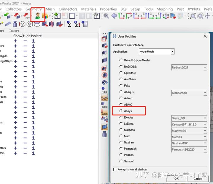213x184 pixels.
Task: Enable Always show at start-up checkbox
Action: (115, 169)
